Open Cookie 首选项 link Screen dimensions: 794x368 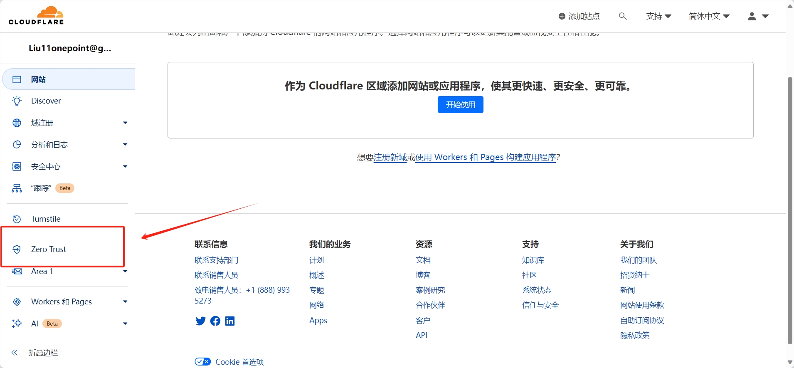point(239,362)
